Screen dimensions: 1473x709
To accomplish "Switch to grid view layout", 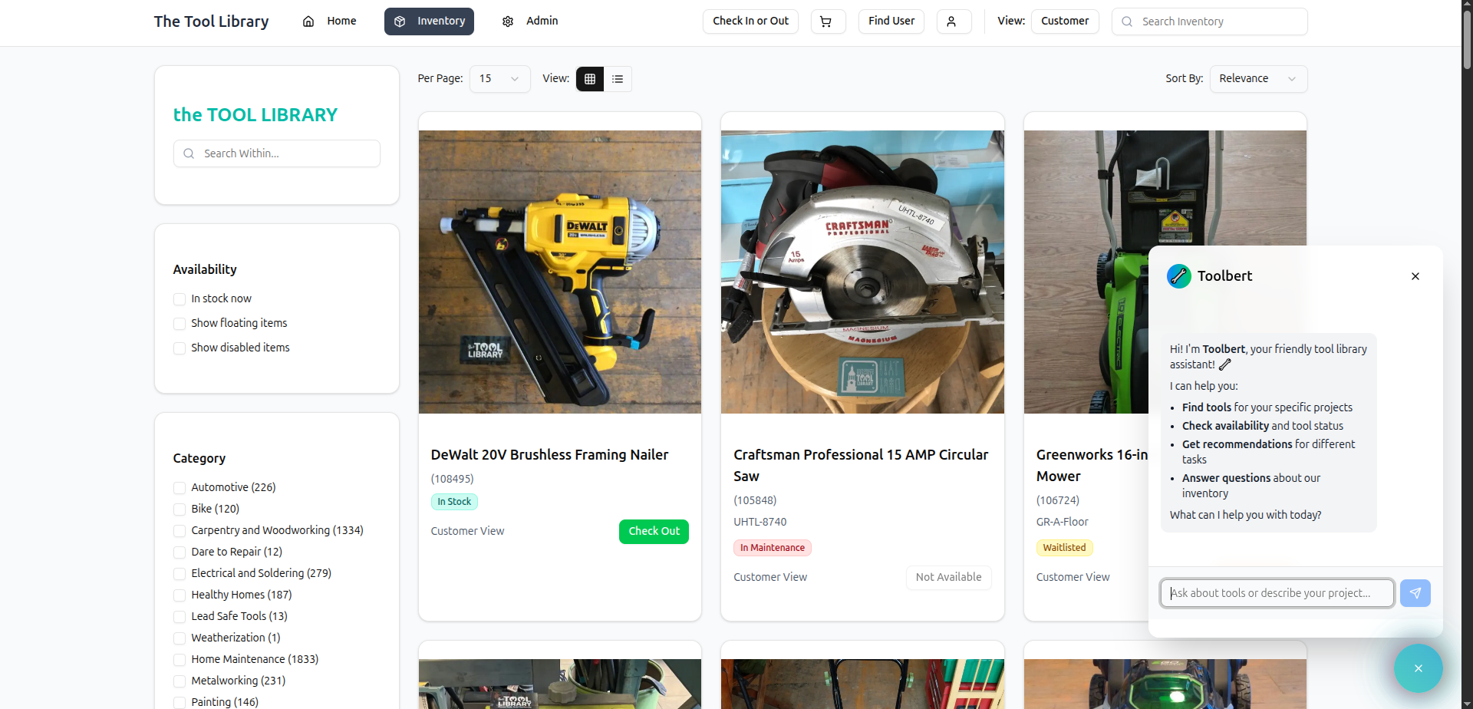I will coord(590,79).
